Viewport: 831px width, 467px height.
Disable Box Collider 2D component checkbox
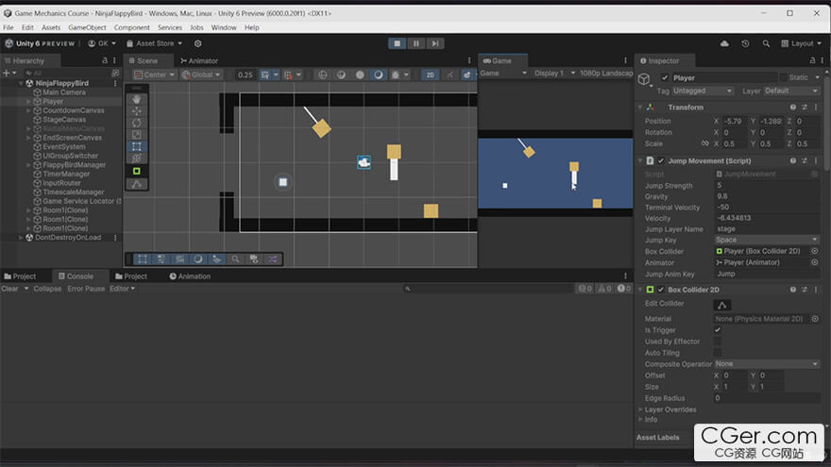point(661,290)
